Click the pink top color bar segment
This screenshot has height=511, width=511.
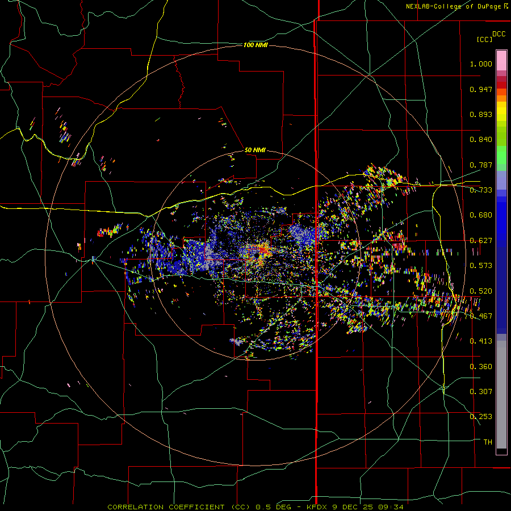(501, 61)
